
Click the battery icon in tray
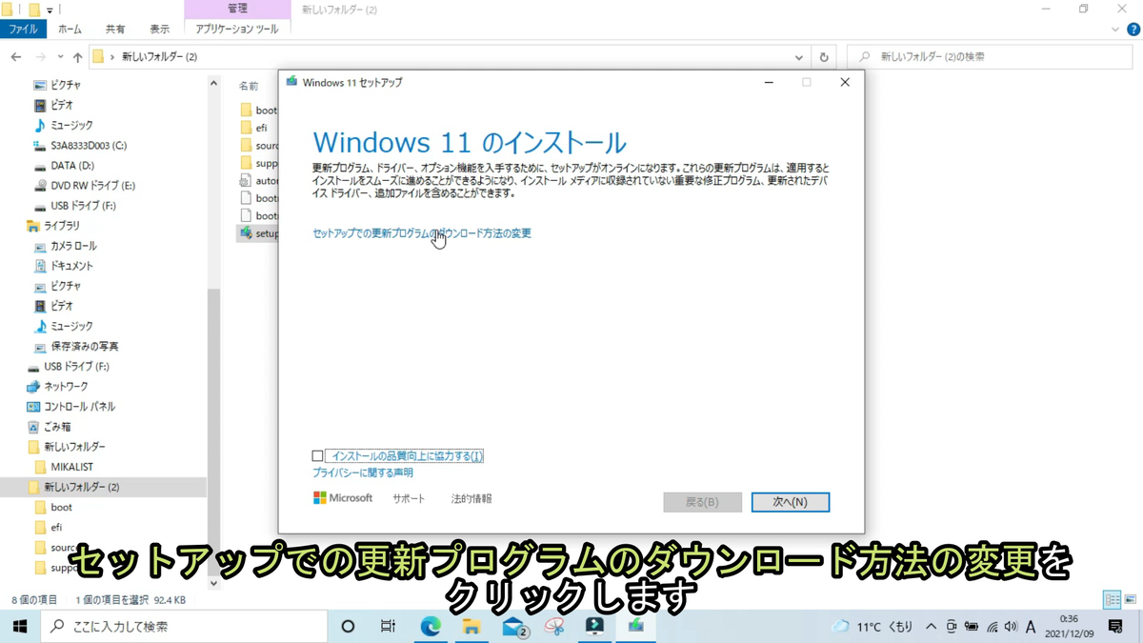click(x=972, y=627)
